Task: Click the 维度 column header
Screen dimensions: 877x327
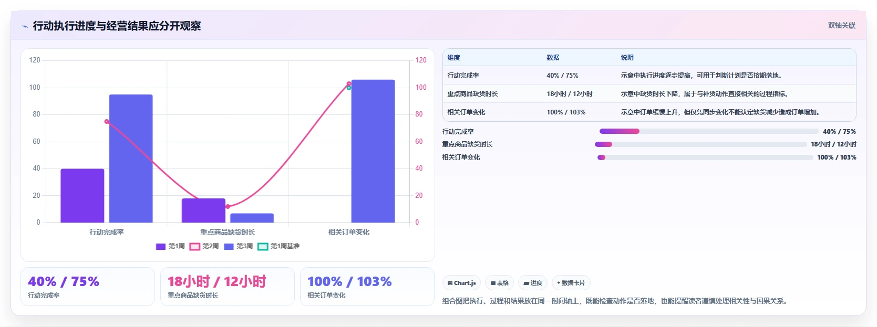Action: [454, 58]
